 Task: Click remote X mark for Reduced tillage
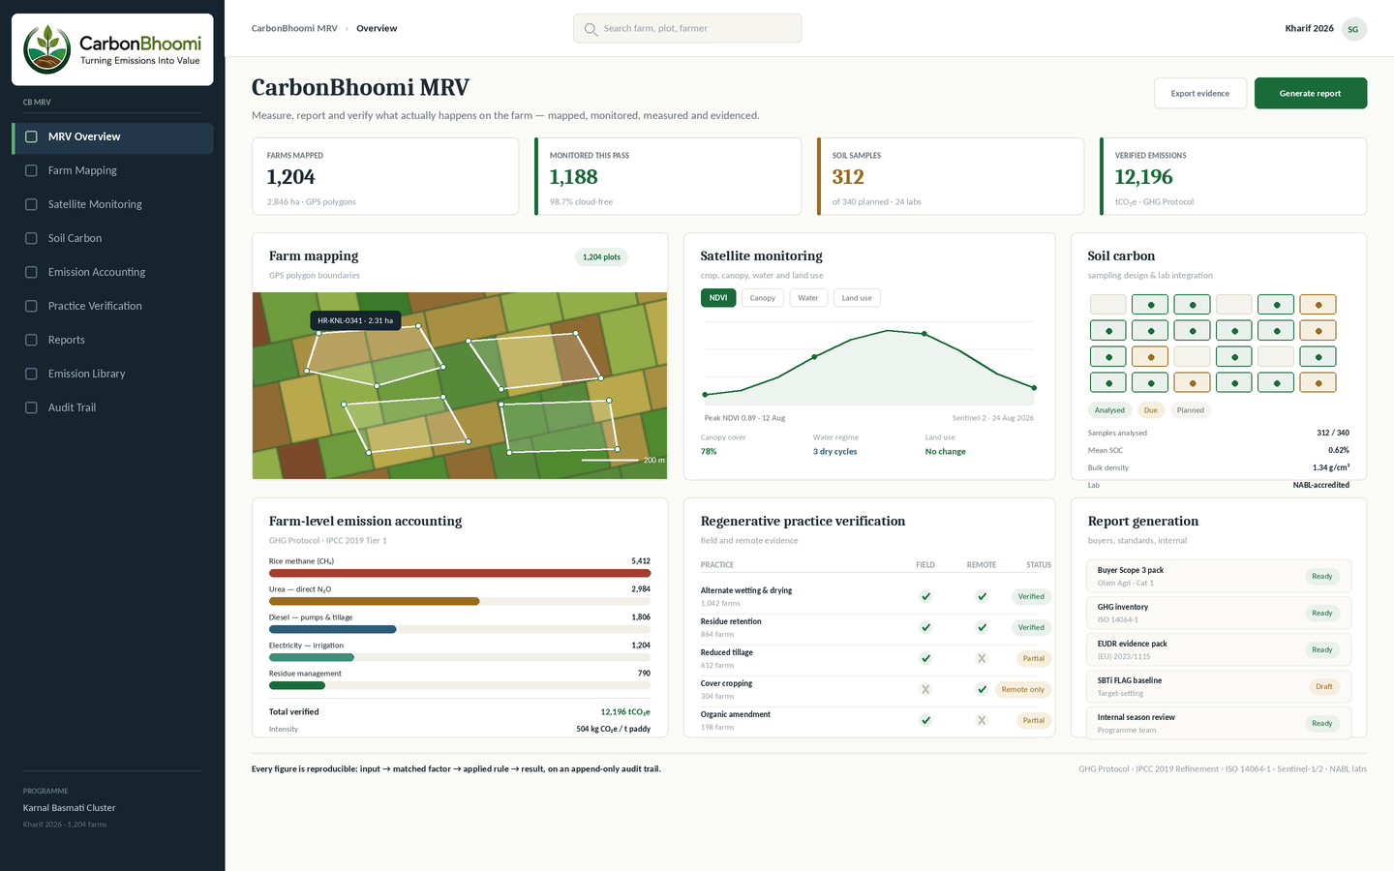[982, 658]
